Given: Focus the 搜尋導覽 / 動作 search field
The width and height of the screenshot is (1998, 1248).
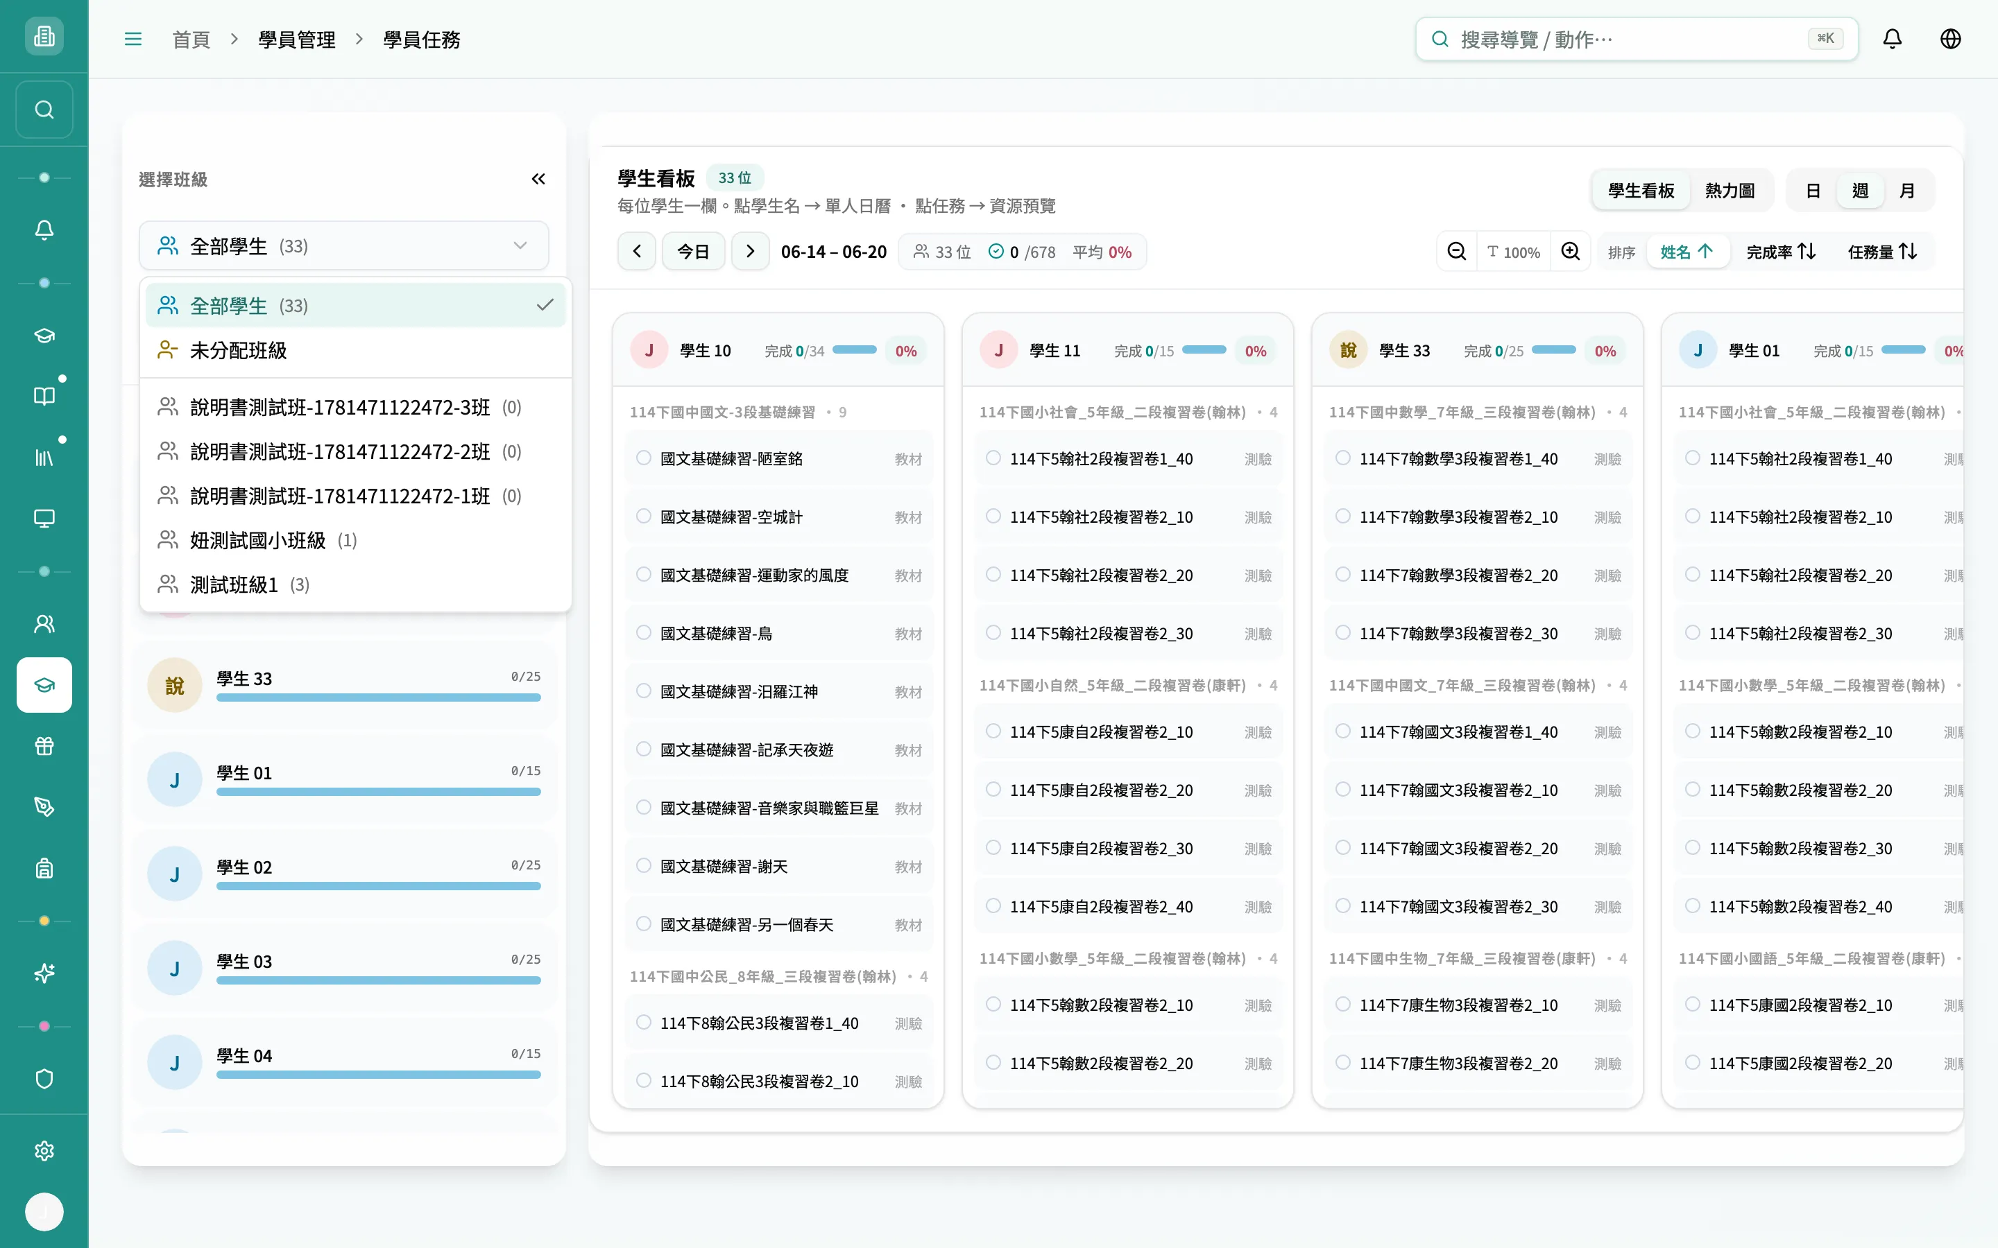Looking at the screenshot, I should [x=1637, y=39].
